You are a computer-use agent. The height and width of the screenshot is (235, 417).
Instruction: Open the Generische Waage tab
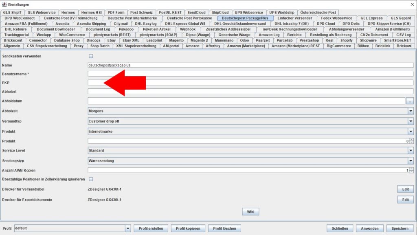point(234,35)
